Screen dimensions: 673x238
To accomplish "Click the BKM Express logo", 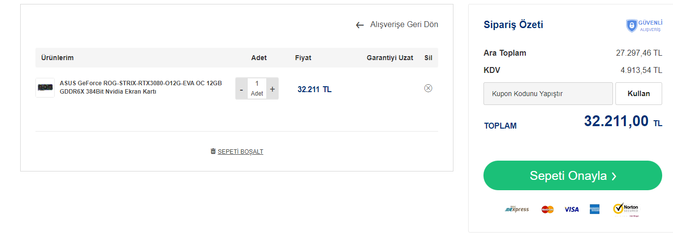I will point(517,209).
